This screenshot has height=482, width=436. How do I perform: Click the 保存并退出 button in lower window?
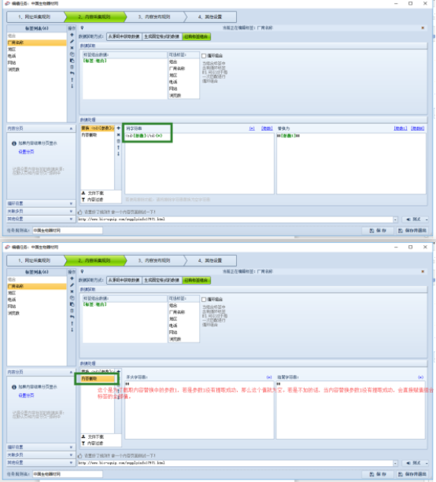pos(412,474)
